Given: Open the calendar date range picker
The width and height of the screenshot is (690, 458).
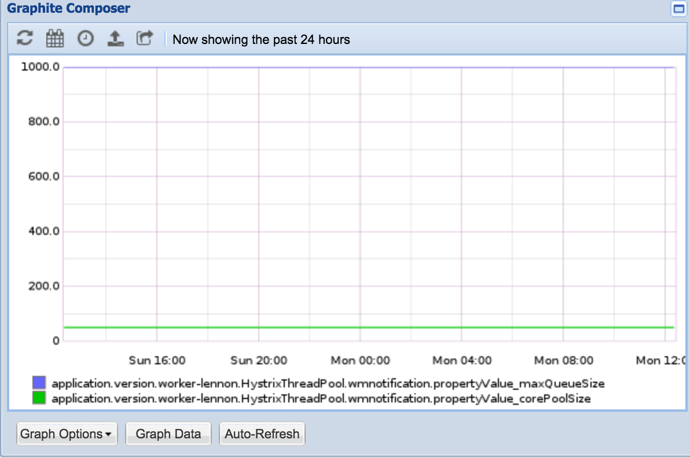Looking at the screenshot, I should [x=55, y=38].
